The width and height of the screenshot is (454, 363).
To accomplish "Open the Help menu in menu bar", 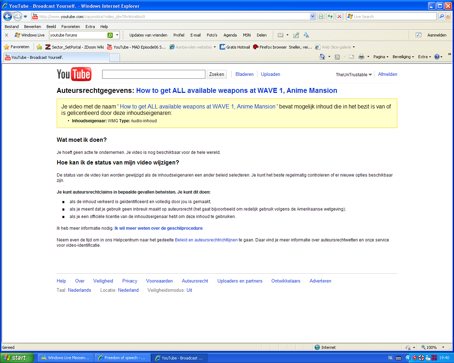I will click(104, 27).
